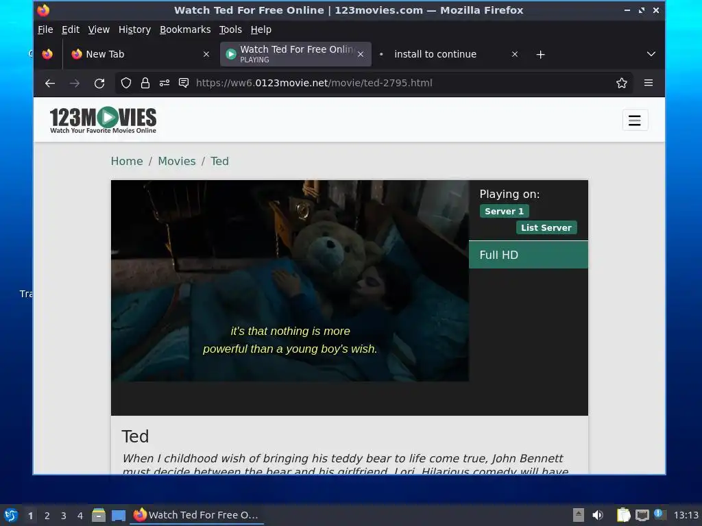Open the file manager from taskbar
This screenshot has width=702, height=526.
[99, 515]
